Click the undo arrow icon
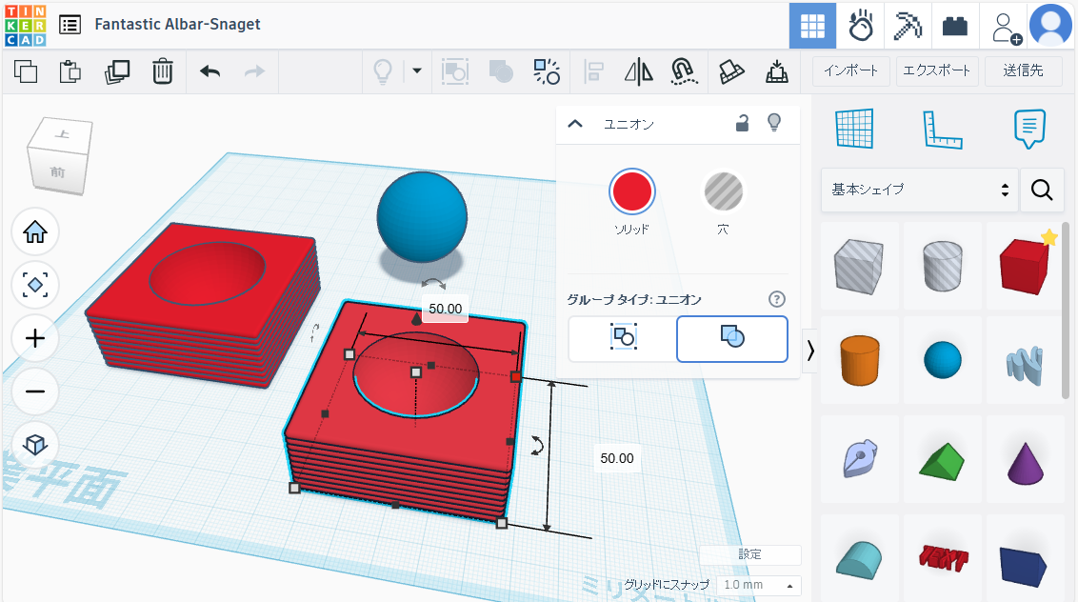The height and width of the screenshot is (602, 1078). (x=210, y=71)
